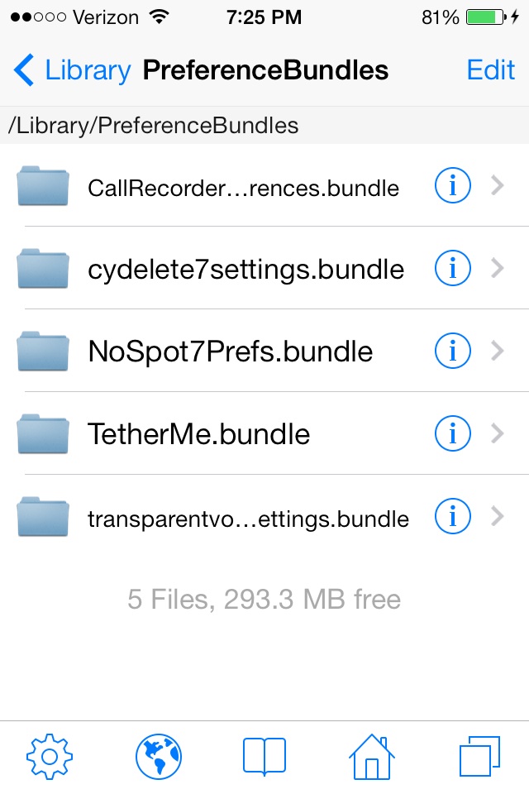The height and width of the screenshot is (794, 529).
Task: Open bookmarks via the book icon
Action: 264,757
